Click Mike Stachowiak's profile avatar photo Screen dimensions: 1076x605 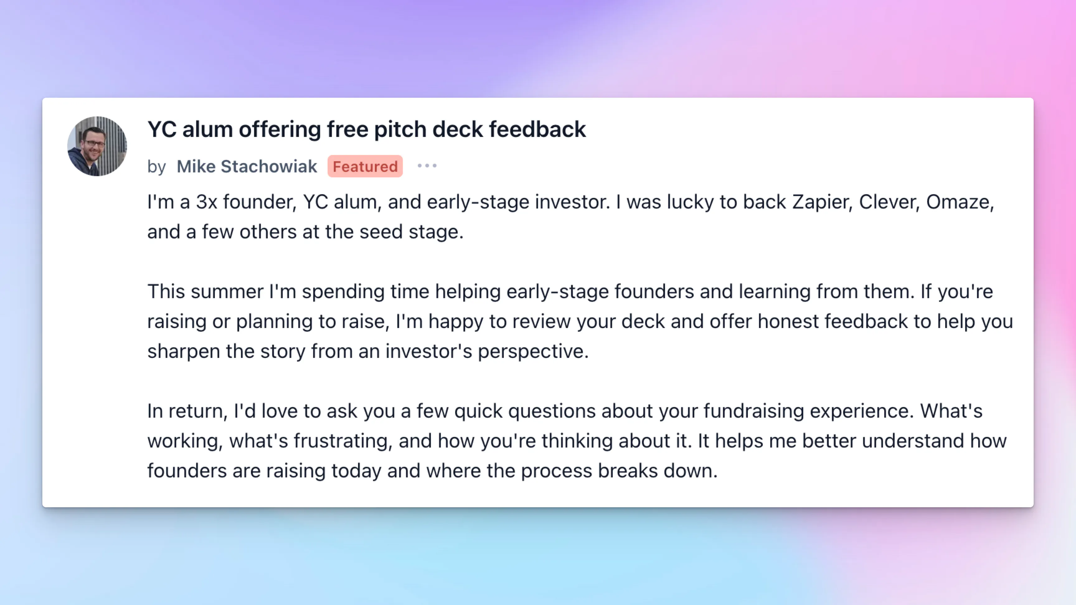coord(97,146)
